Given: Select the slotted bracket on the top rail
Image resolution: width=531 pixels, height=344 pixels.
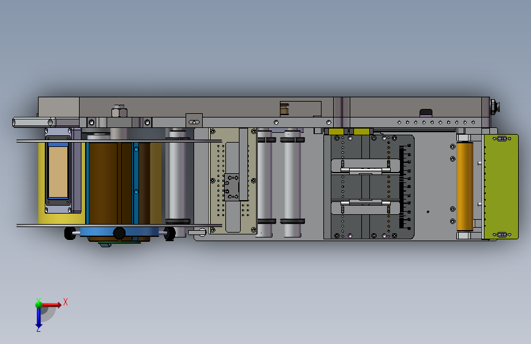Looking at the screenshot, I should [194, 121].
